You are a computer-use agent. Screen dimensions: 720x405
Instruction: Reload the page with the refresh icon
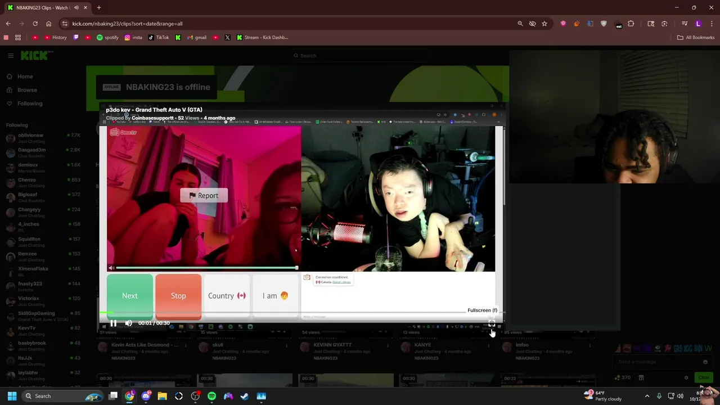pyautogui.click(x=35, y=24)
